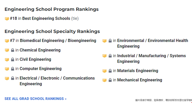
Task: Click the lock icon beside Environmental Health Engineering
Action: (110, 41)
